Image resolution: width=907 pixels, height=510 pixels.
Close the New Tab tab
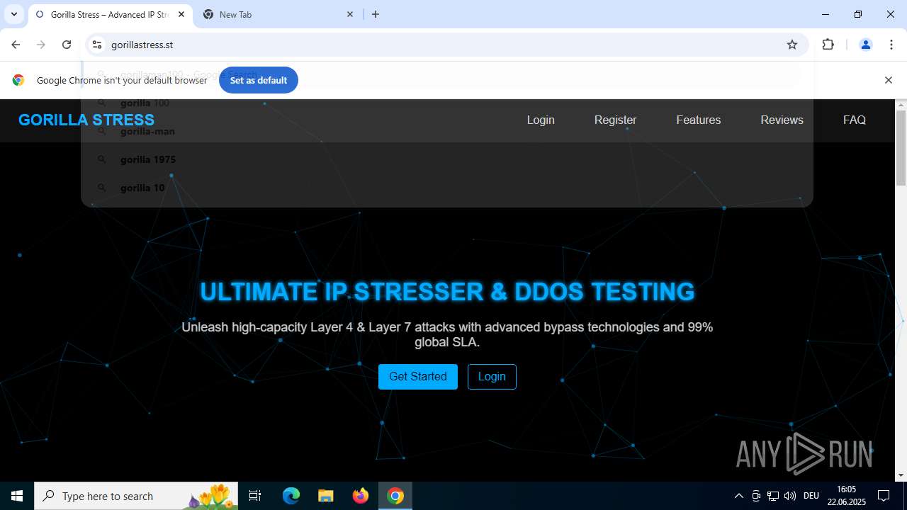tap(350, 14)
